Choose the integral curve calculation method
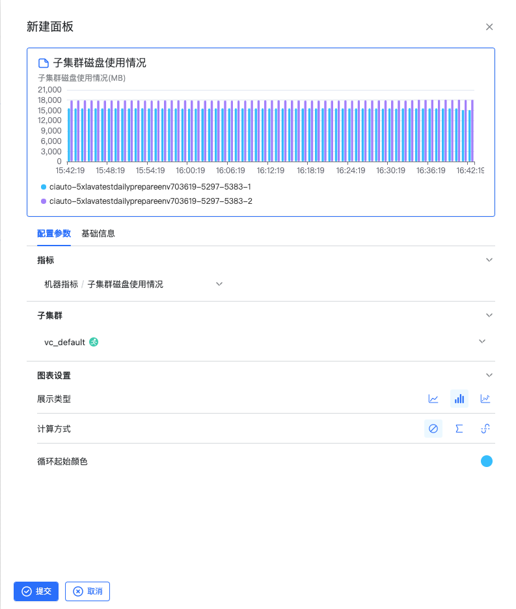 [x=485, y=429]
